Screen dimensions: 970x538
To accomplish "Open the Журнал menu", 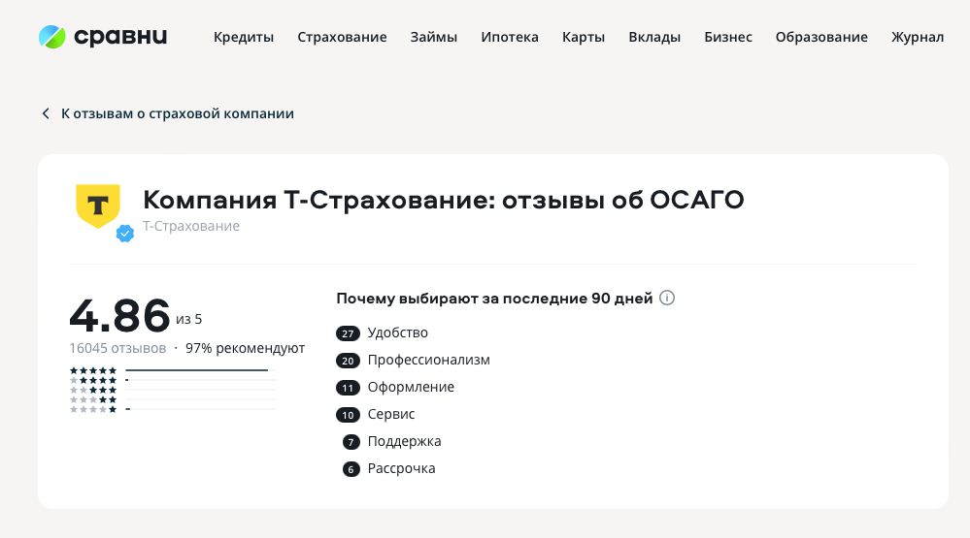I will pyautogui.click(x=918, y=37).
